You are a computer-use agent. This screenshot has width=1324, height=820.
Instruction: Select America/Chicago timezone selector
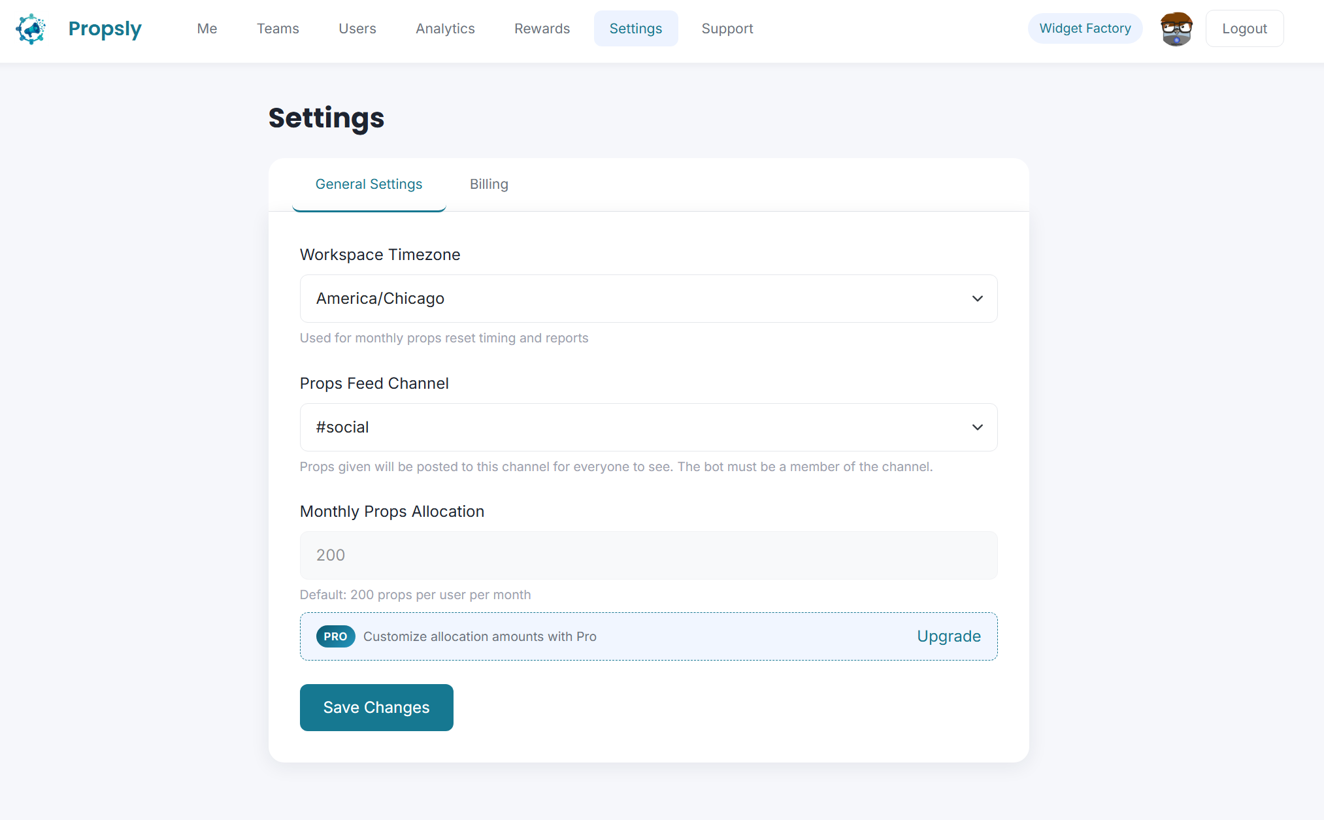(648, 299)
